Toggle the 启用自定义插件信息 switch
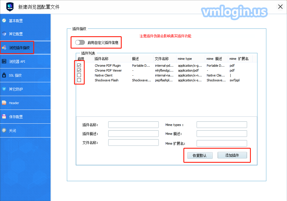The height and width of the screenshot is (201, 287). tap(80, 43)
